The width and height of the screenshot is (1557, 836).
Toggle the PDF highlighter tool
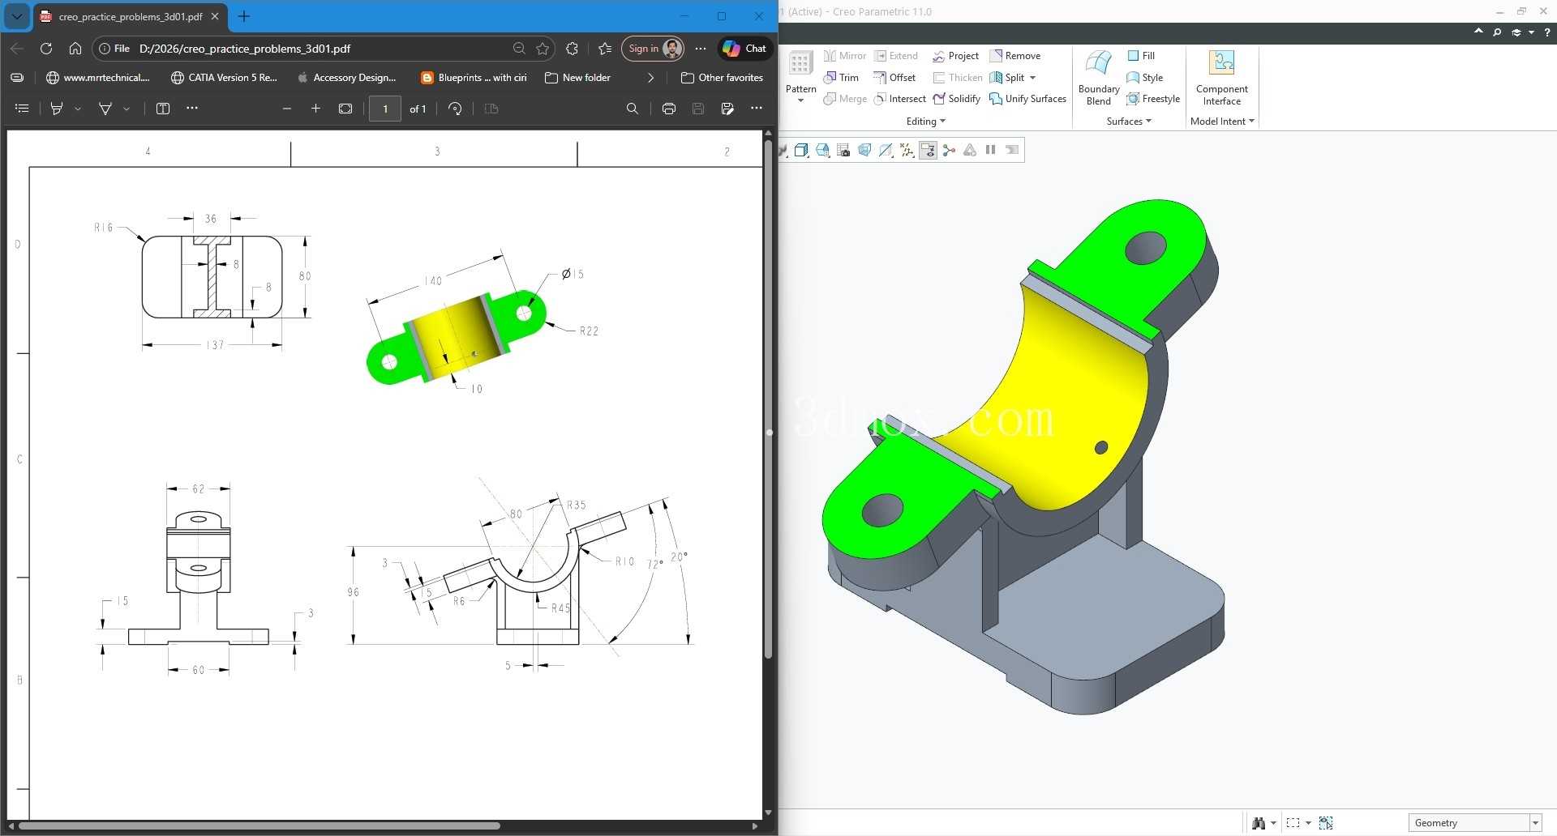pos(57,109)
